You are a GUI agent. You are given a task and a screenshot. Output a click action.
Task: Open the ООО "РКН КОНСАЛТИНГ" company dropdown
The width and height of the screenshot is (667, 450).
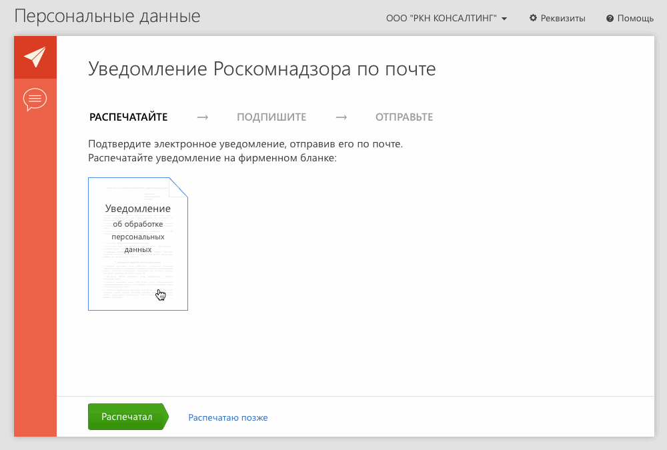(446, 18)
